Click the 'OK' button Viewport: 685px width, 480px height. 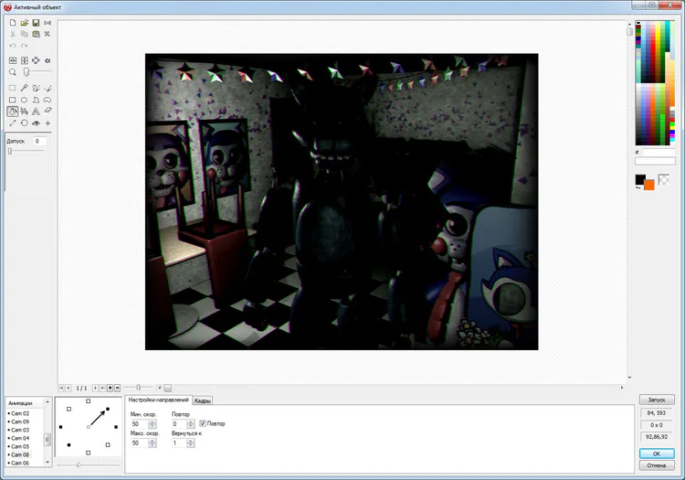click(657, 453)
